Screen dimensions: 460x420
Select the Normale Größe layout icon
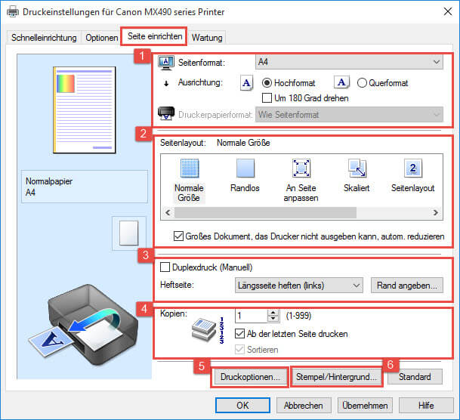(190, 168)
